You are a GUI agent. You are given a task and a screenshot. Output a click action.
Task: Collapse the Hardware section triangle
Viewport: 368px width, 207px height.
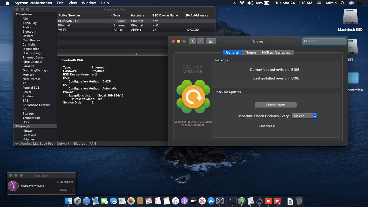coord(17,14)
